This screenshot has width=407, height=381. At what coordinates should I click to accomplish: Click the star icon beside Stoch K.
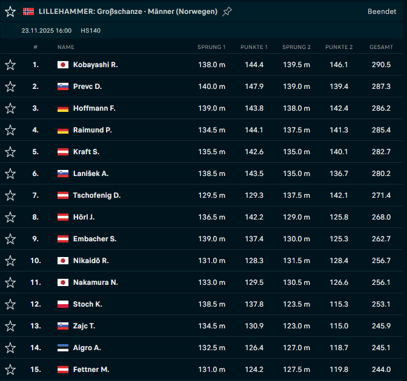(10, 304)
